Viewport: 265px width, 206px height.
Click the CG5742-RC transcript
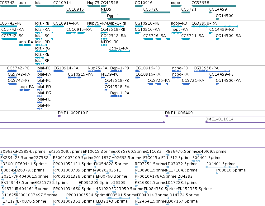point(9,39)
